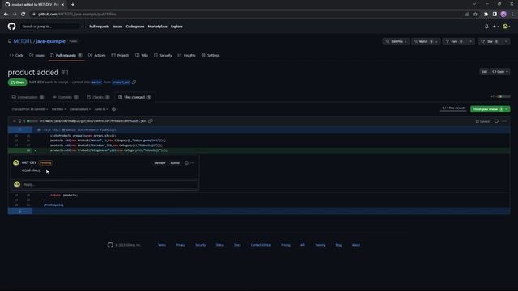Open the Chrome profile avatar
Viewport: 518px width, 291px height.
pyautogui.click(x=503, y=15)
